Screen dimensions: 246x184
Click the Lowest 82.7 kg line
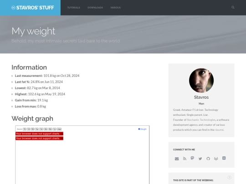[x=37, y=88]
